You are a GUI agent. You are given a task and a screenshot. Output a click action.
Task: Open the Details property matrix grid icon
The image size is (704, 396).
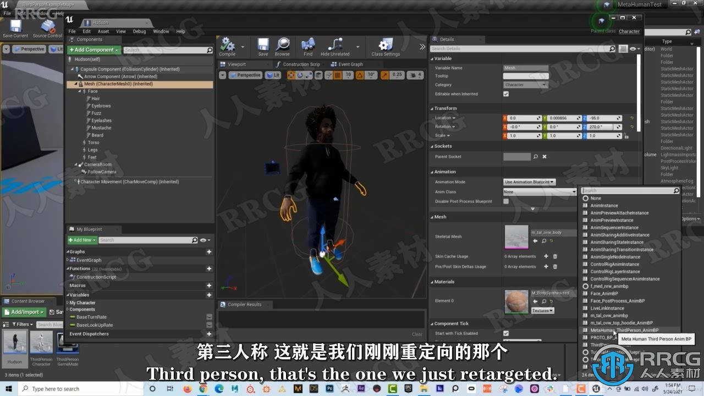click(623, 49)
